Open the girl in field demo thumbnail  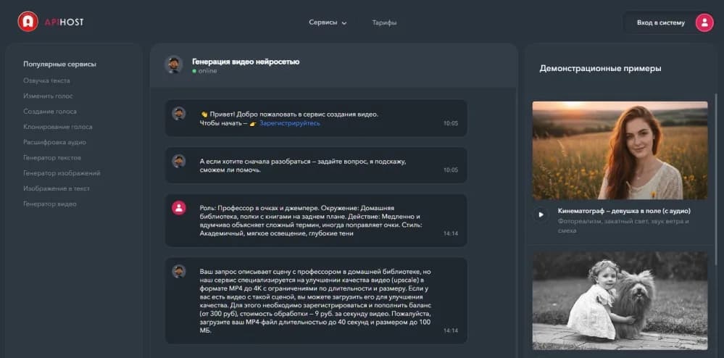click(x=620, y=150)
